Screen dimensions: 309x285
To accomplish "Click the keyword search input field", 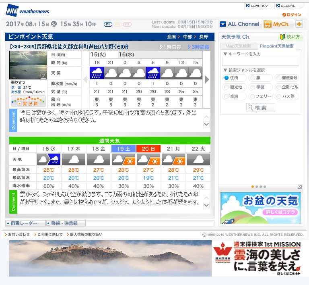I will click(x=260, y=61).
